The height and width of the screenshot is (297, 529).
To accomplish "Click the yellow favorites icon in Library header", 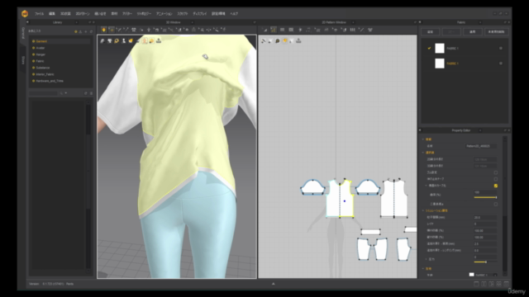I will [75, 31].
